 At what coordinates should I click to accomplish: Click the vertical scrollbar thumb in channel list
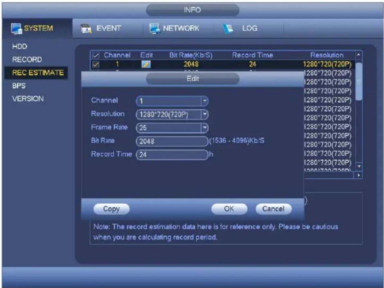[x=358, y=81]
